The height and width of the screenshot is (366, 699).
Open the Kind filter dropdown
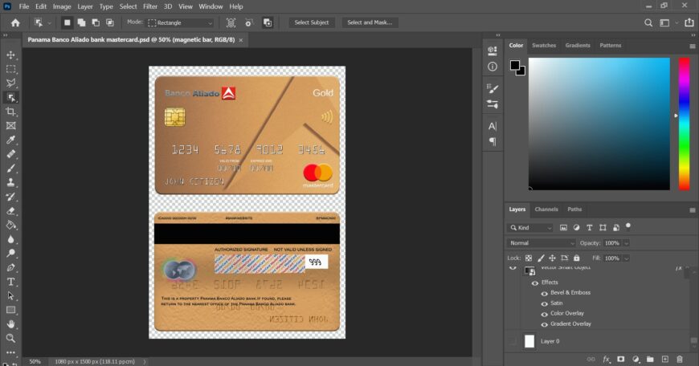(x=530, y=227)
